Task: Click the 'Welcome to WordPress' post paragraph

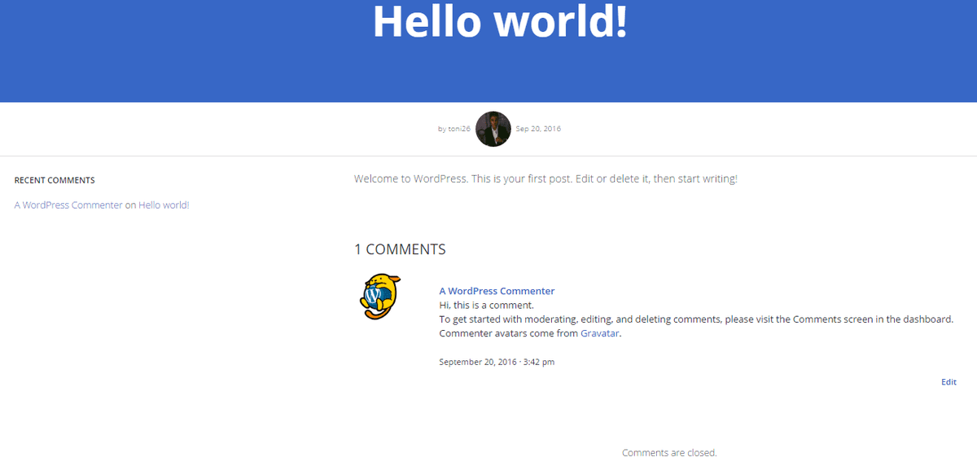Action: 545,178
